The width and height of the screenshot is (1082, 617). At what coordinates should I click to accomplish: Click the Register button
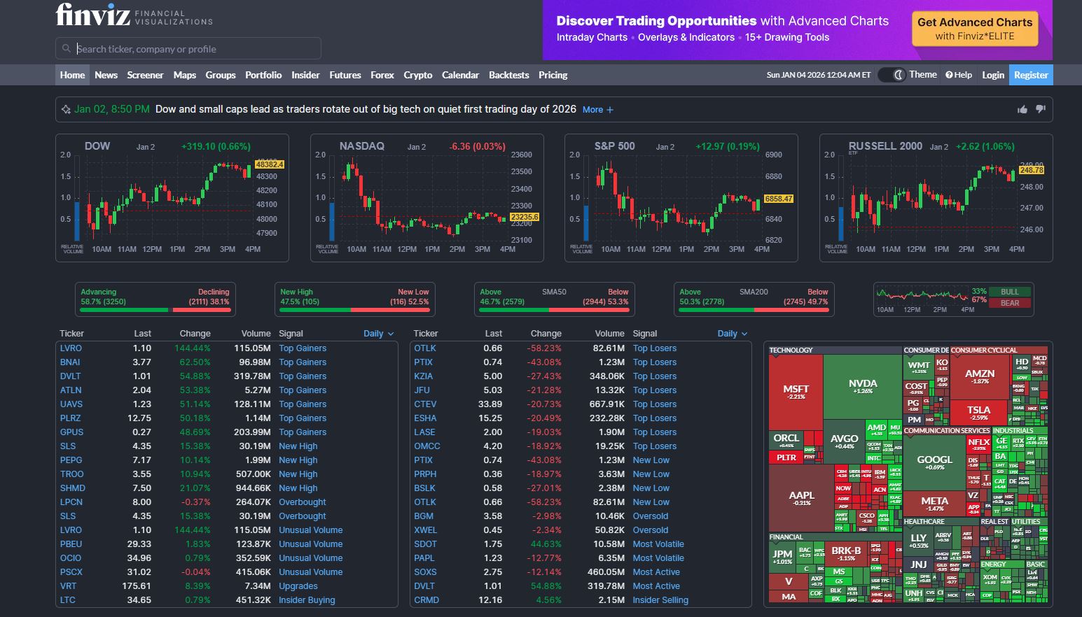pyautogui.click(x=1031, y=75)
